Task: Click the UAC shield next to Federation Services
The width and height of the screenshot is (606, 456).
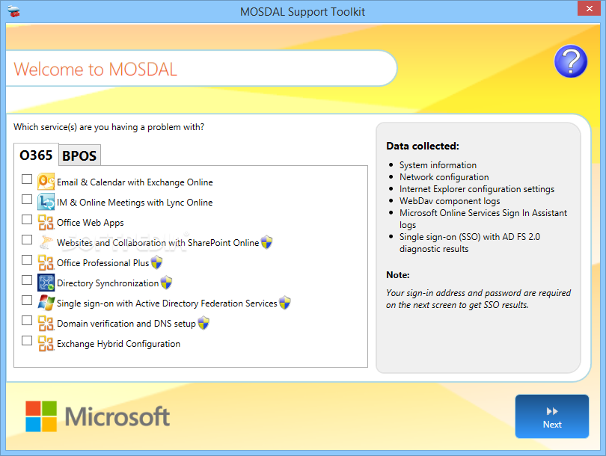Action: [285, 303]
